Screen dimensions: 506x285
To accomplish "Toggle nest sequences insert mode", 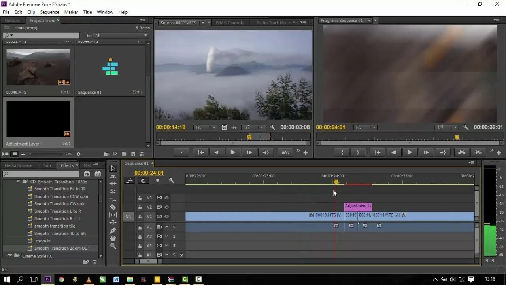I will [x=129, y=180].
